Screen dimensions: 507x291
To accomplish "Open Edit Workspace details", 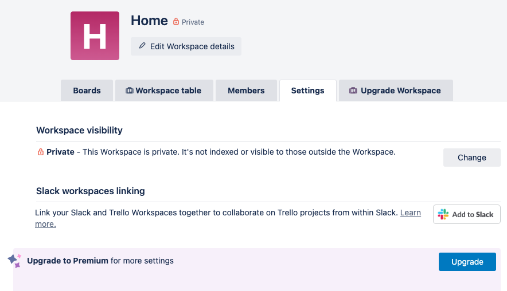I will coord(186,46).
